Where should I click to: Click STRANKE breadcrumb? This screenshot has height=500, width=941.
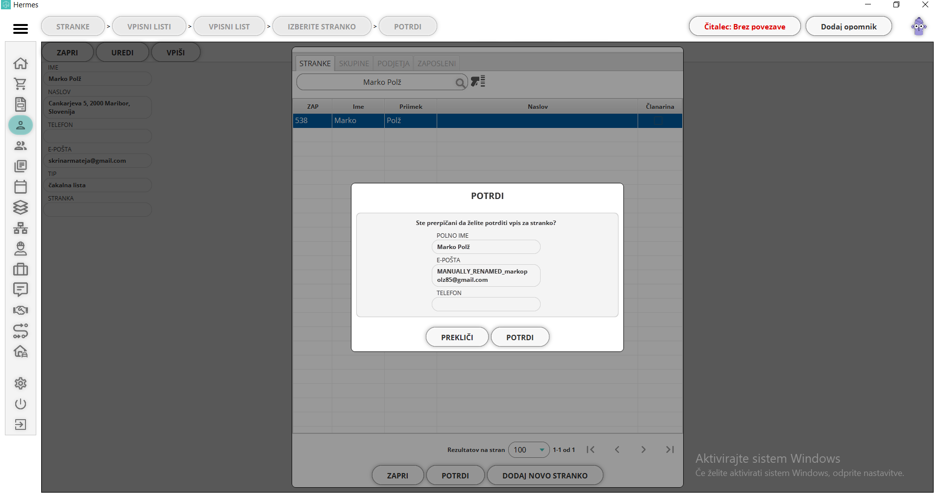pos(73,26)
